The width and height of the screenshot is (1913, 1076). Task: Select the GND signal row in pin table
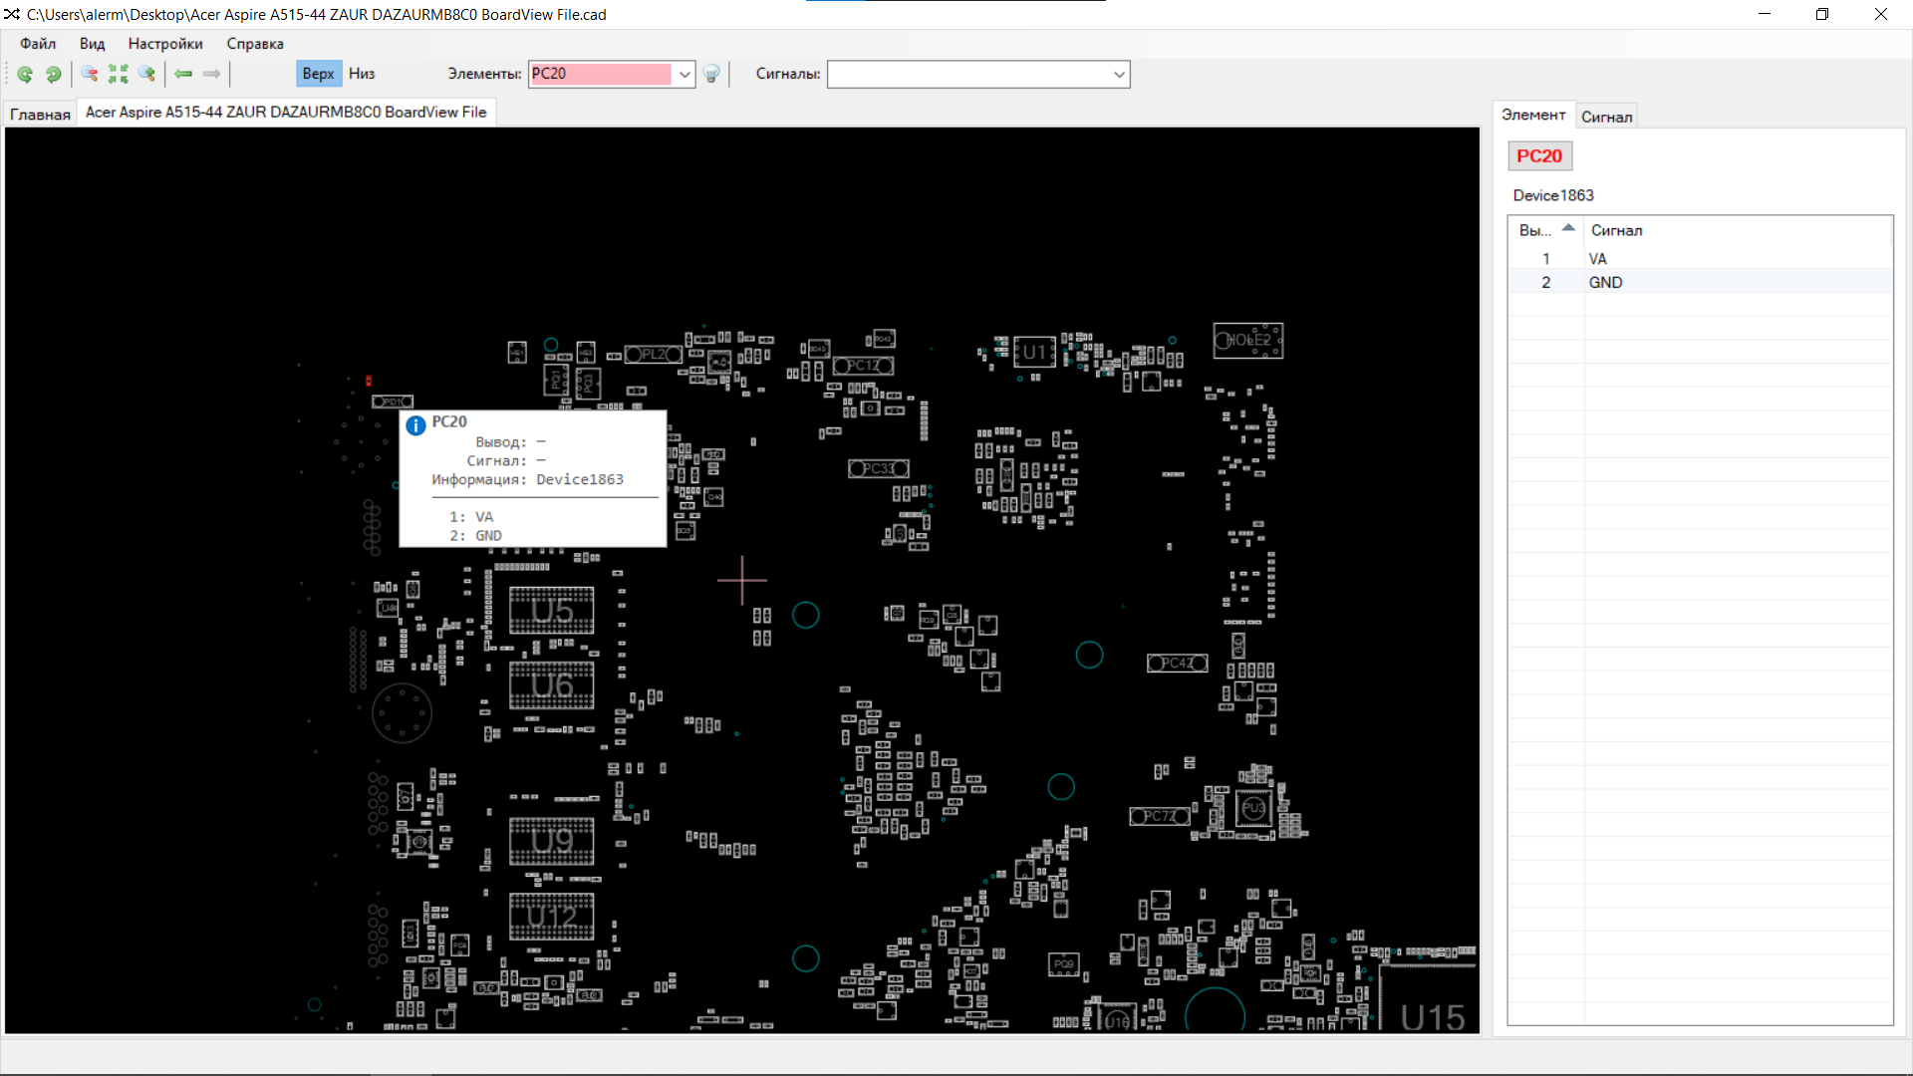tap(1605, 283)
